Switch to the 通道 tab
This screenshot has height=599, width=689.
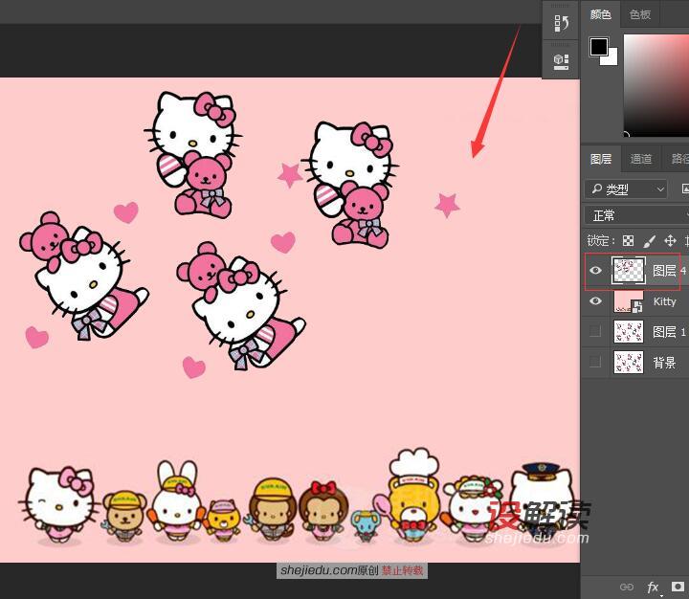[x=641, y=159]
